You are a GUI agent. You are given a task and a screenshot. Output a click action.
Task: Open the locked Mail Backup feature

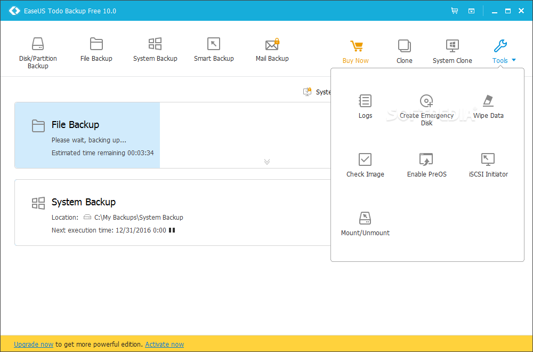pos(272,50)
